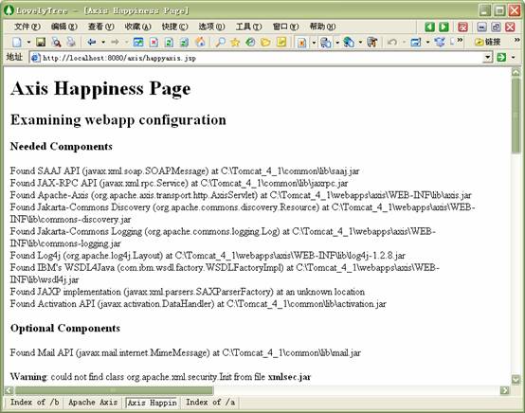Image resolution: width=525 pixels, height=413 pixels.
Task: Click the vertical scrollbar down arrow
Action: click(516, 380)
